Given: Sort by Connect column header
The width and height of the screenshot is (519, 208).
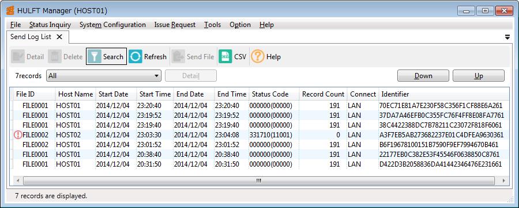Looking at the screenshot, I should coord(363,94).
